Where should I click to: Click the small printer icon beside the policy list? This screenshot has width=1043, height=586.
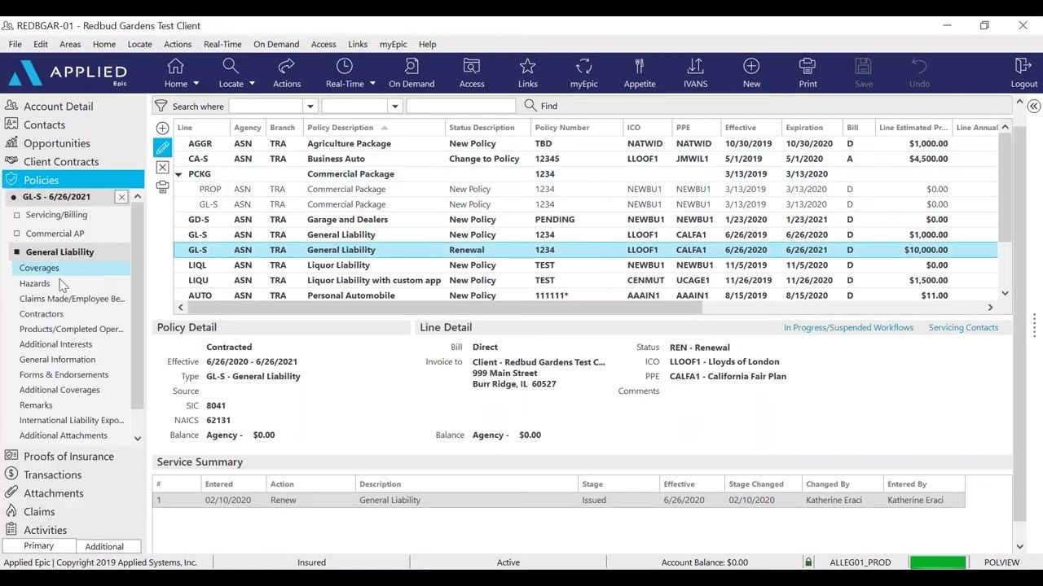coord(162,187)
